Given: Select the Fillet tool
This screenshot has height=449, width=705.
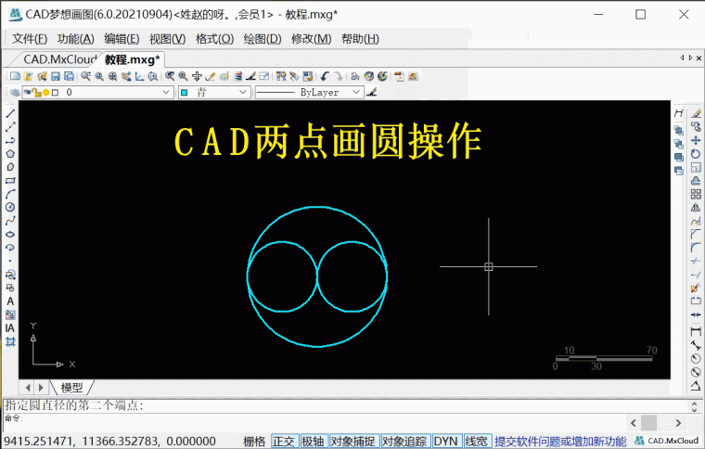Looking at the screenshot, I should point(696,248).
